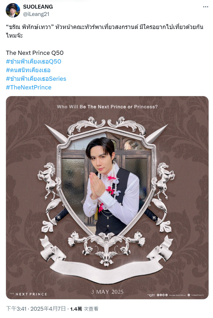Image resolution: width=213 pixels, height=318 pixels.
Task: Click the Instagram icon on the poster
Action: click(161, 295)
